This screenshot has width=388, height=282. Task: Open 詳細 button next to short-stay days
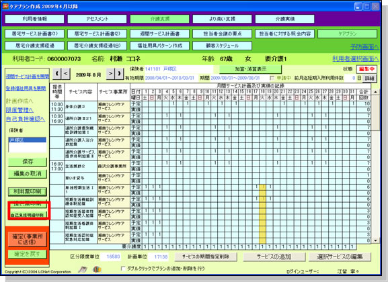coord(370,79)
